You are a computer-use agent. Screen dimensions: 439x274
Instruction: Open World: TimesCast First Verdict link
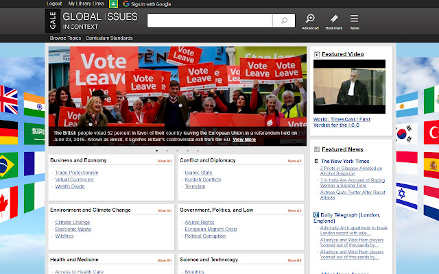click(342, 122)
